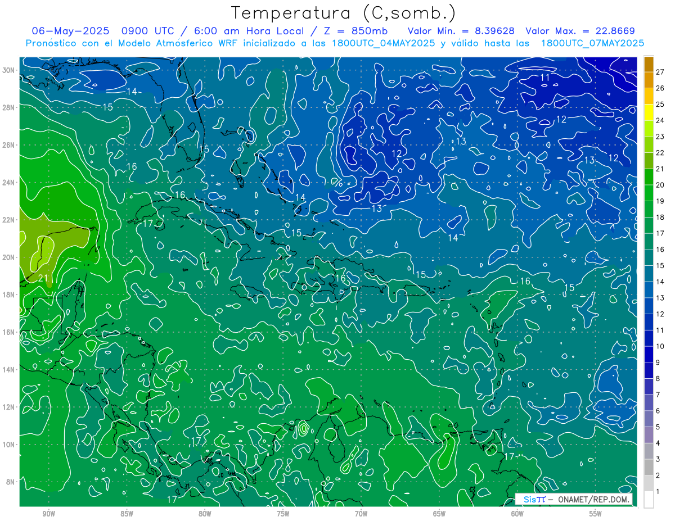
Task: Click the "75W" longitude label
Action: pyautogui.click(x=283, y=514)
